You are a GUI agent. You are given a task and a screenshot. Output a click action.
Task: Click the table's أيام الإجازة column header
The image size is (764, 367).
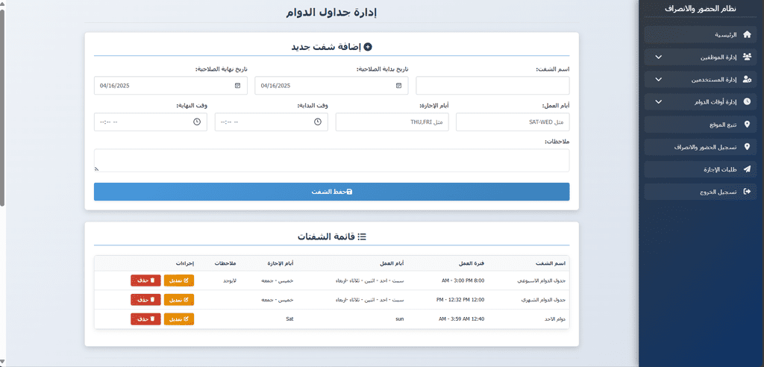(281, 263)
